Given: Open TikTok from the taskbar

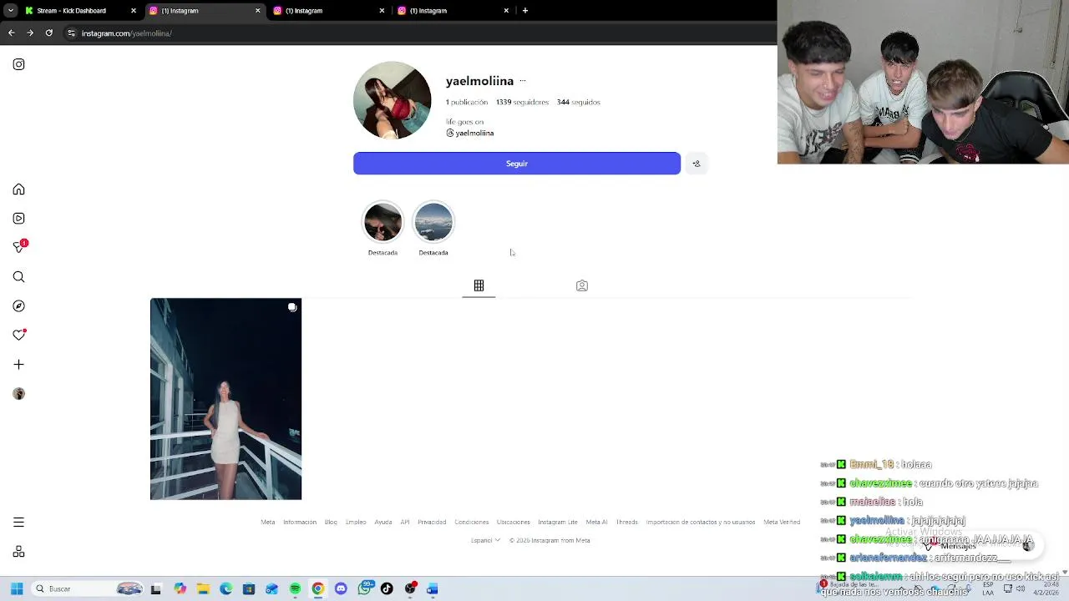Looking at the screenshot, I should click(x=387, y=588).
